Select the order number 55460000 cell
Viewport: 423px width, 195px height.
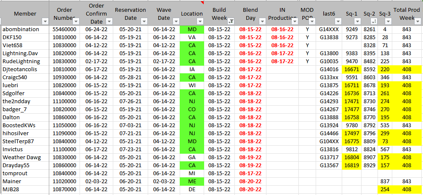tap(64, 29)
